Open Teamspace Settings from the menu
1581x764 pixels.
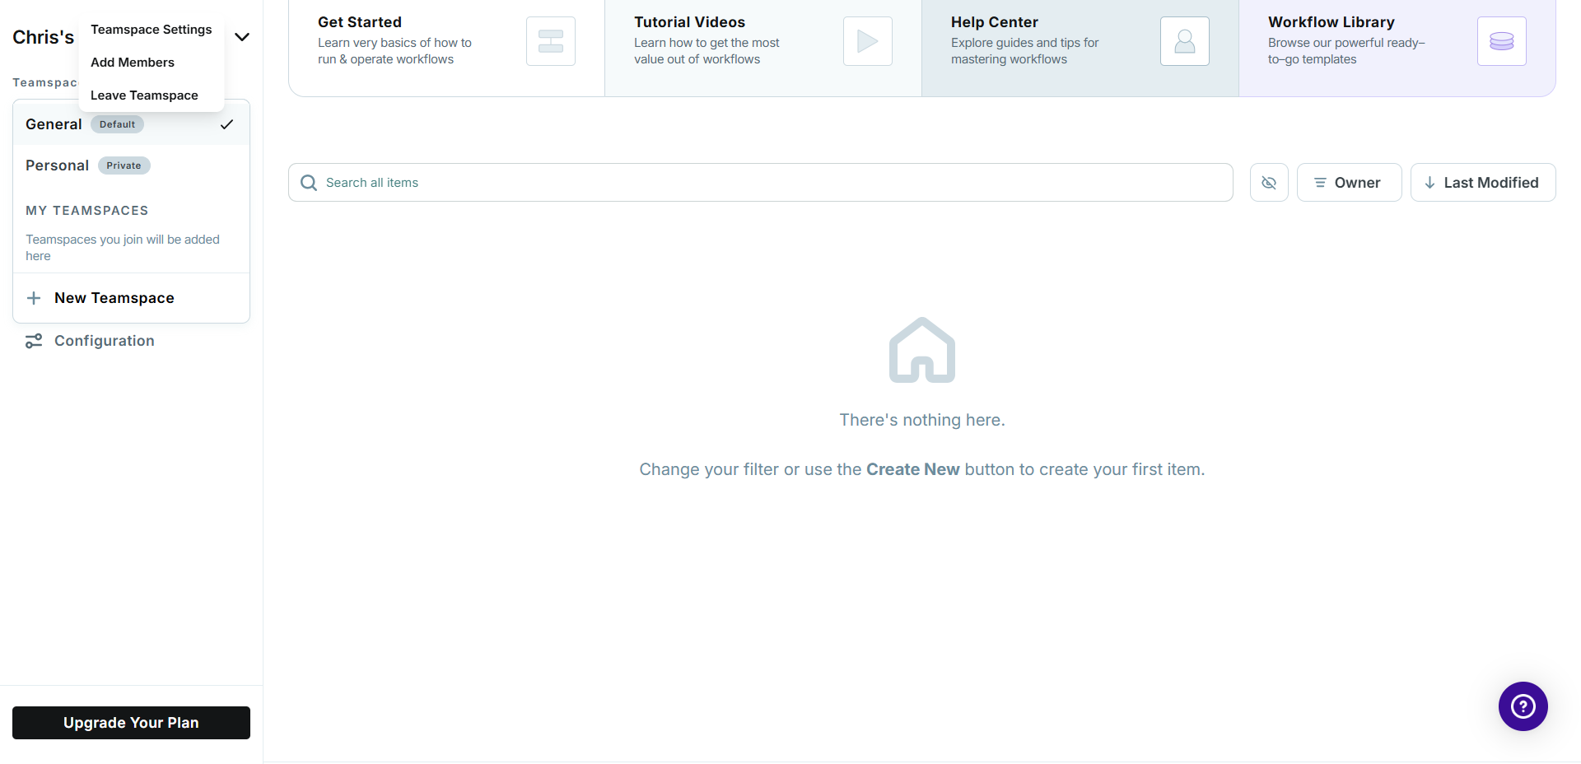click(x=152, y=30)
